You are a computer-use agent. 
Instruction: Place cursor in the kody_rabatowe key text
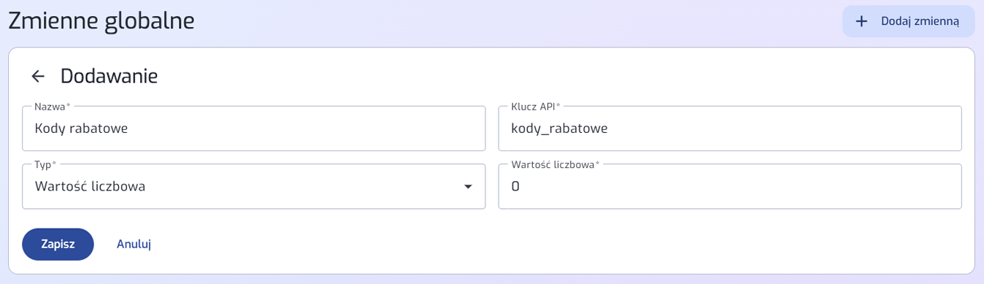tap(559, 128)
